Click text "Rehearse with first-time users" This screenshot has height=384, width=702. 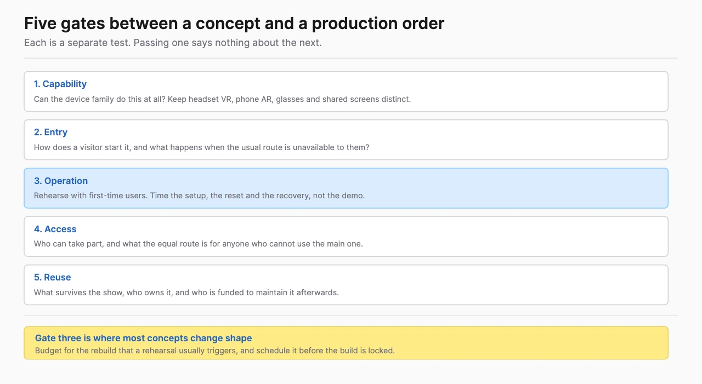pos(89,196)
